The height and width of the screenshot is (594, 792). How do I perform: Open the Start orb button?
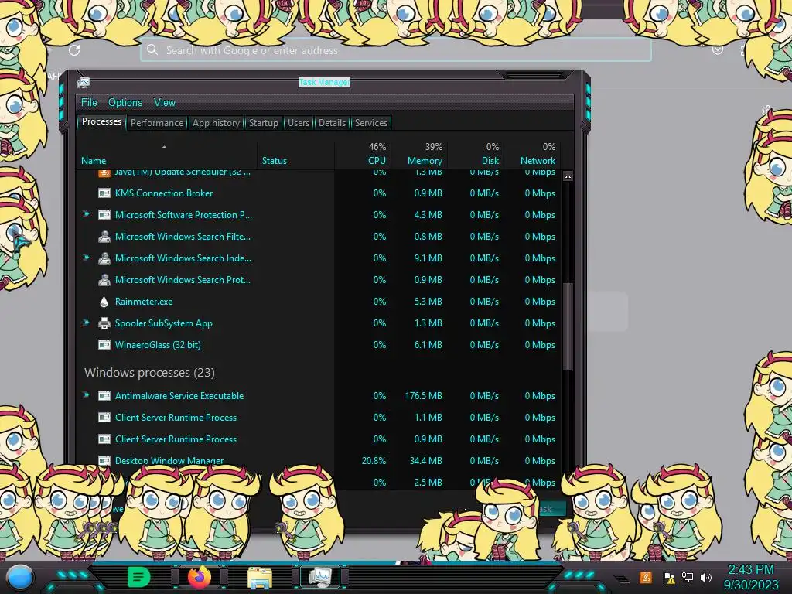20,577
